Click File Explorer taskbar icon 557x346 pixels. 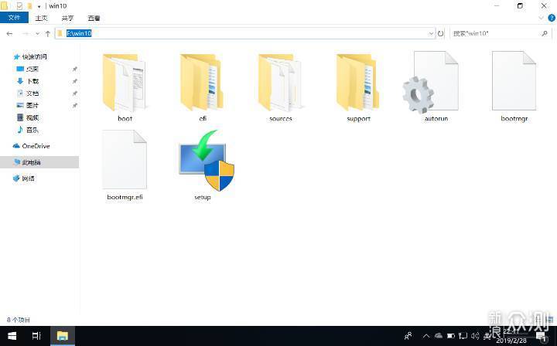pos(63,336)
